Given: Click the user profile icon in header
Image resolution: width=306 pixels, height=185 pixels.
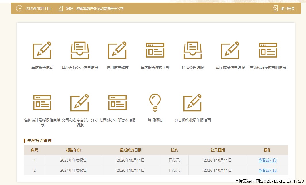Looking at the screenshot, I should tap(60, 8).
